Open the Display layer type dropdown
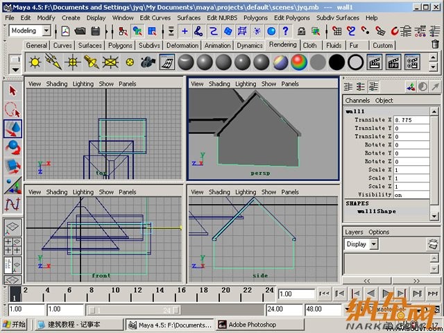This screenshot has height=333, width=444. pyautogui.click(x=374, y=244)
